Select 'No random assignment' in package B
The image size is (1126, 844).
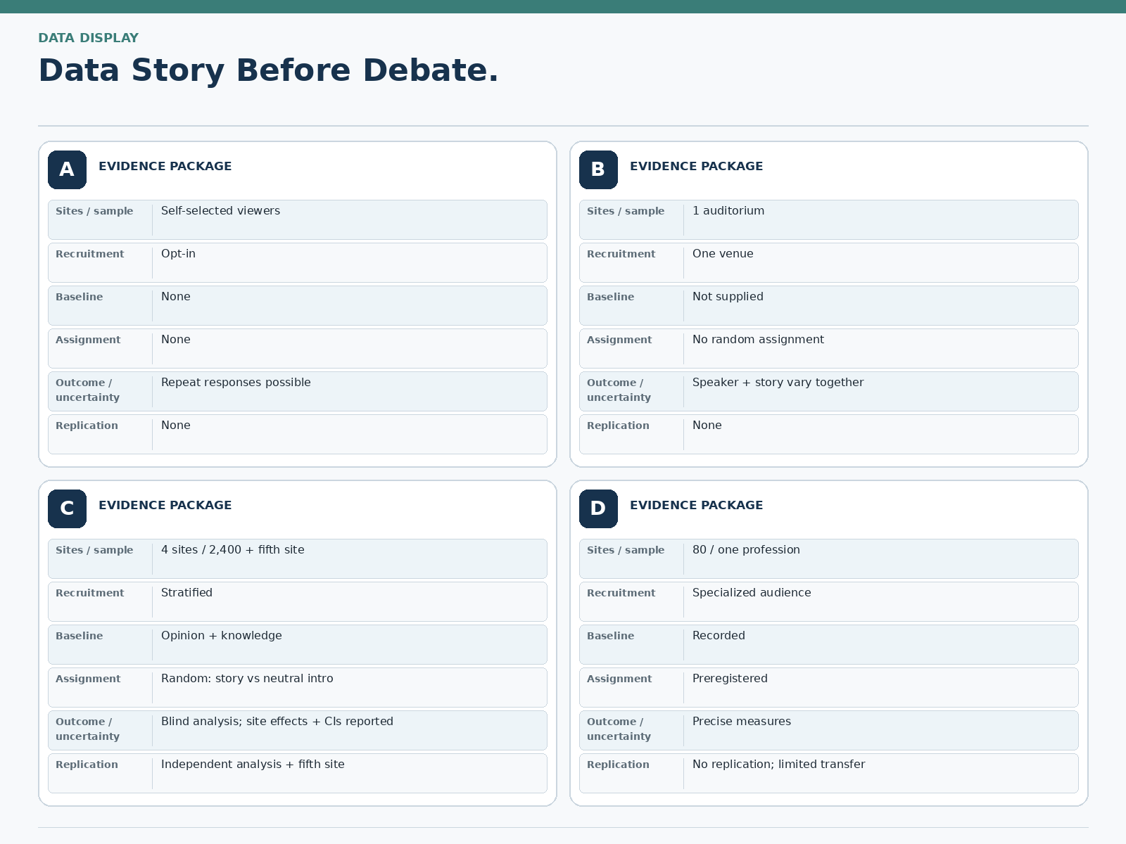[758, 340]
